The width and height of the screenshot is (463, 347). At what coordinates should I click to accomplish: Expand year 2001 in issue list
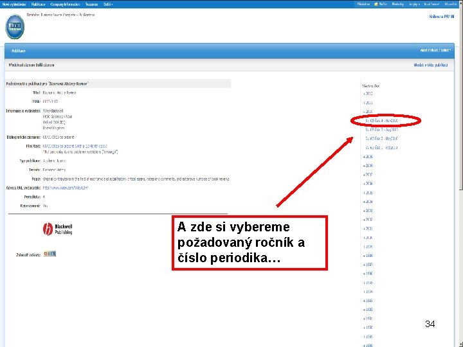point(368,228)
